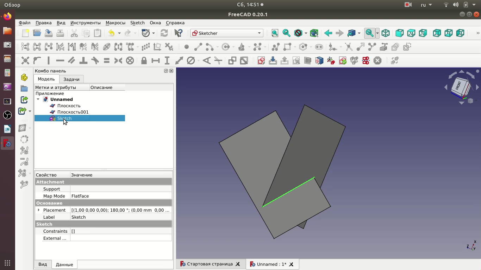Screen dimensions: 481x270
Task: Select the Create point tool
Action: [187, 47]
